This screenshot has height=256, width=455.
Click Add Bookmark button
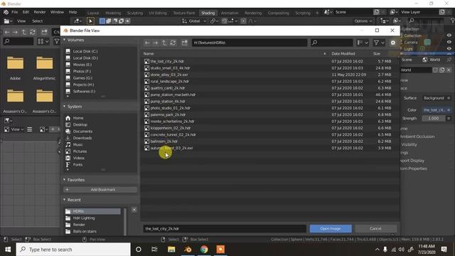click(100, 190)
